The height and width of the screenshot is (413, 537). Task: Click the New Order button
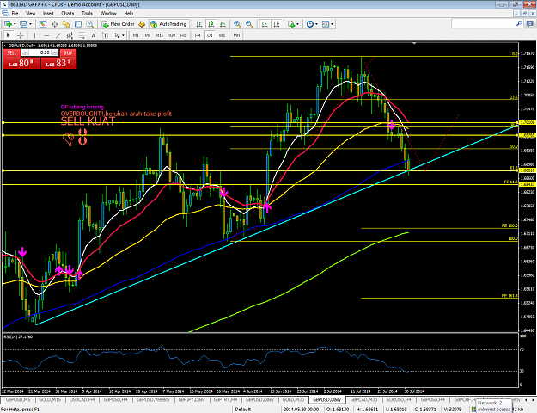119,24
